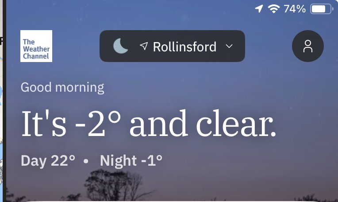Tap the current-location arrow beside Rollinsford
This screenshot has height=202, width=338.
[x=144, y=46]
